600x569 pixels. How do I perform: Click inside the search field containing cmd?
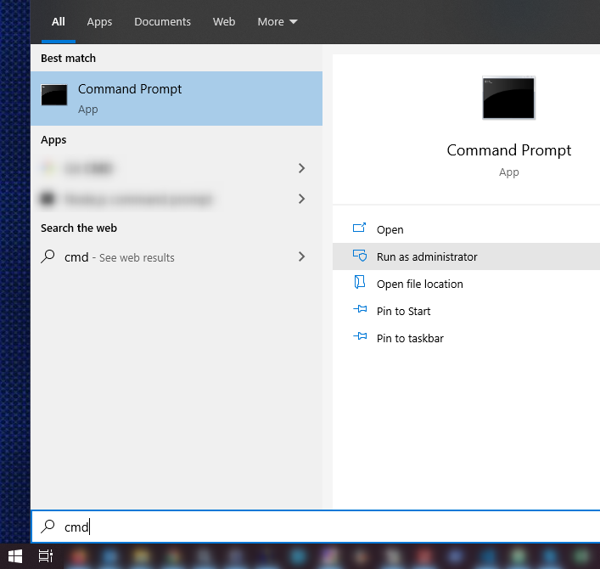pyautogui.click(x=322, y=527)
